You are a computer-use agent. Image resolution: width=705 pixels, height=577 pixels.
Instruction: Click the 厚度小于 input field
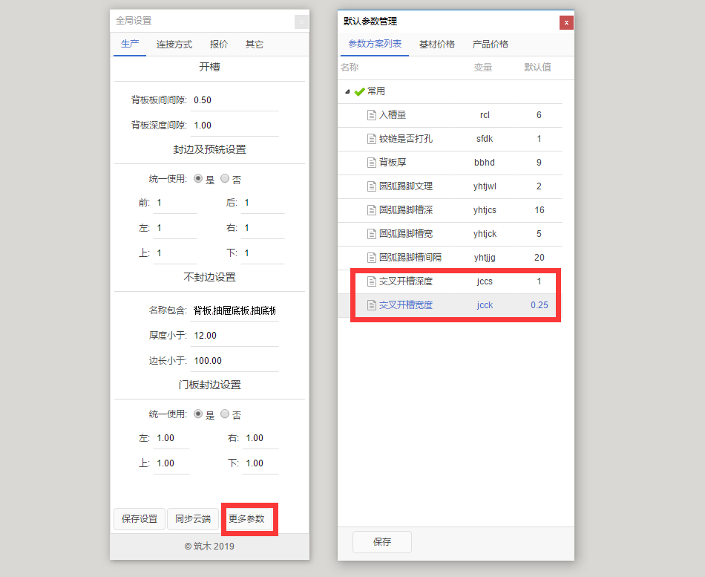[234, 336]
